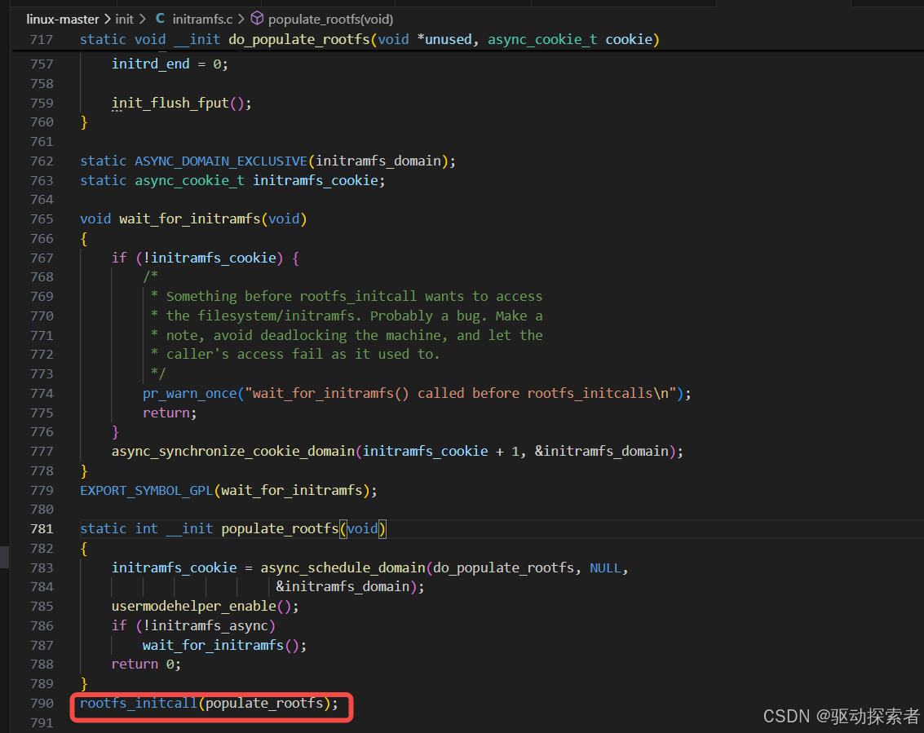
Task: Click line number 765
Action: pyautogui.click(x=42, y=219)
